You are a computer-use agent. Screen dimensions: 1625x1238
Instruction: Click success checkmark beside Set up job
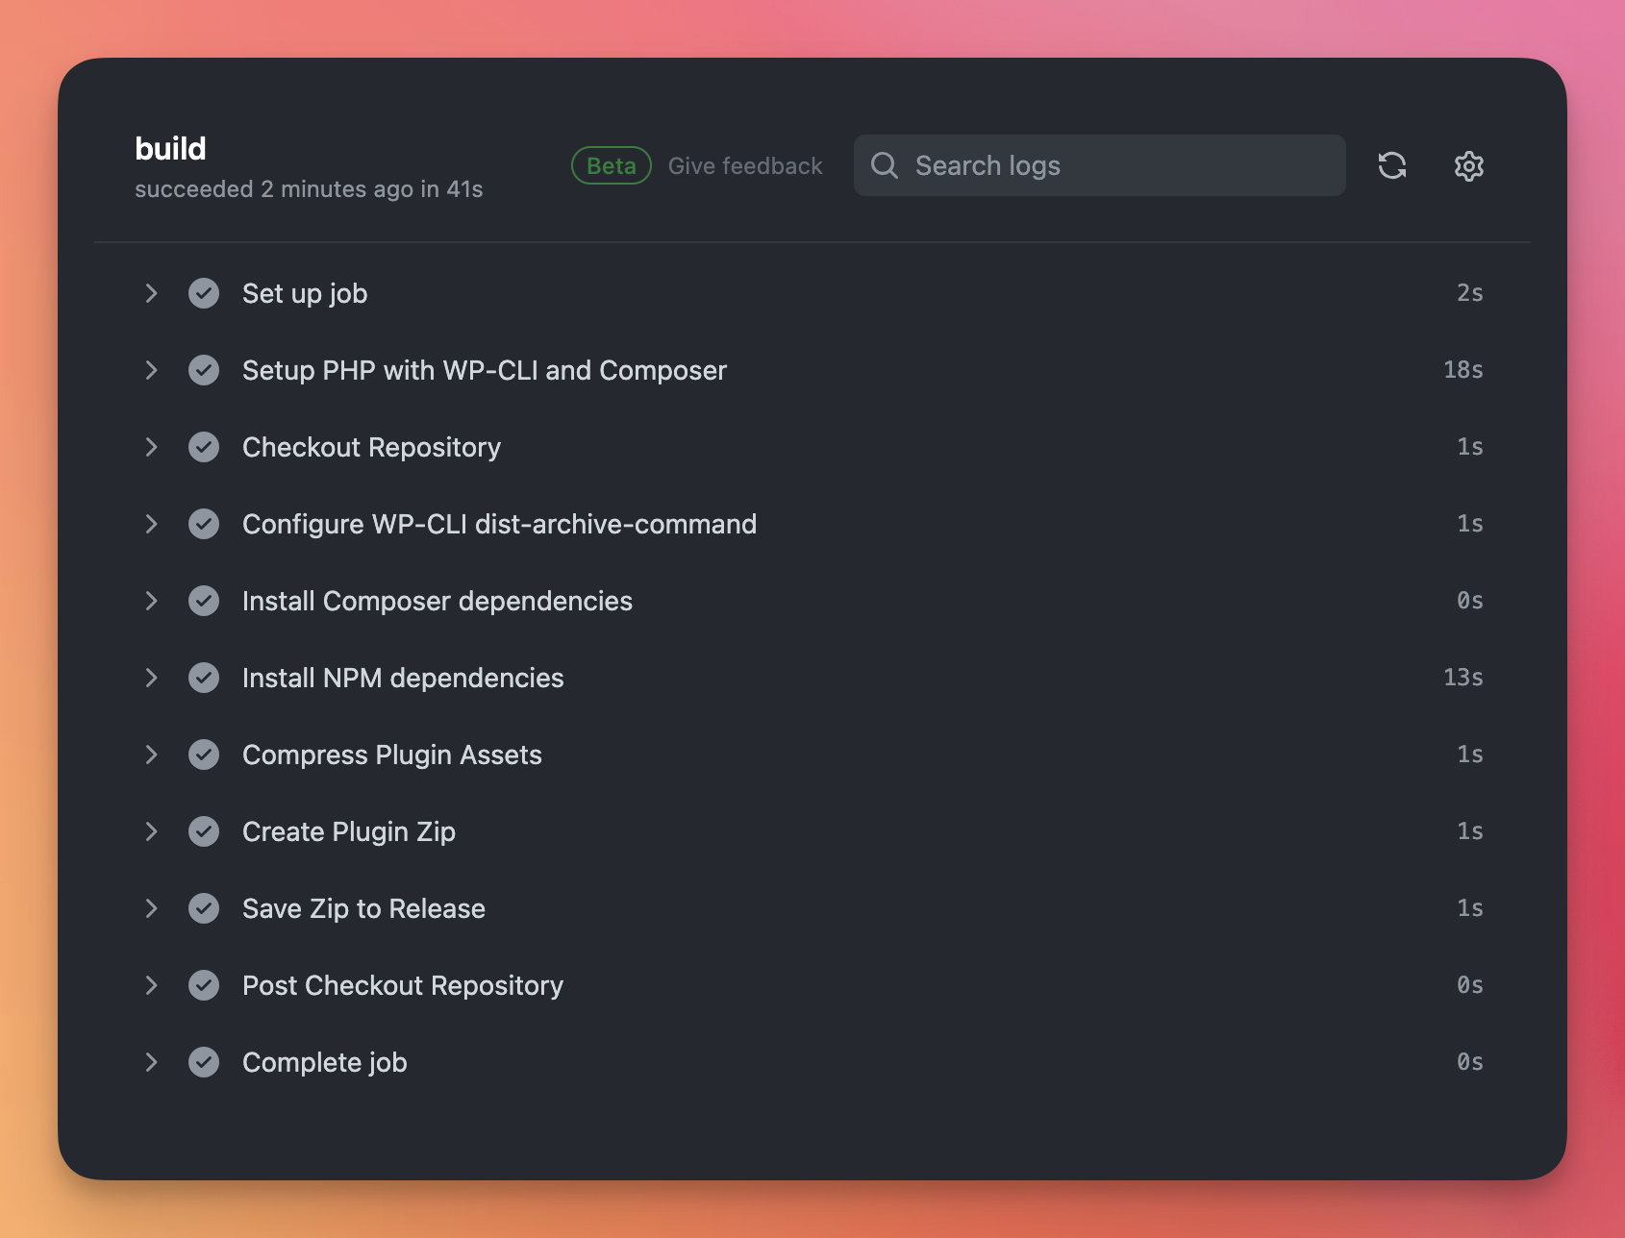pyautogui.click(x=204, y=293)
